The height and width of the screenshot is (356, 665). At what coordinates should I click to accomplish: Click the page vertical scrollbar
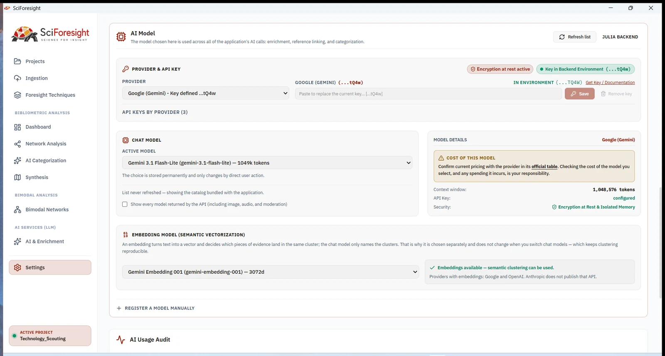click(661, 243)
